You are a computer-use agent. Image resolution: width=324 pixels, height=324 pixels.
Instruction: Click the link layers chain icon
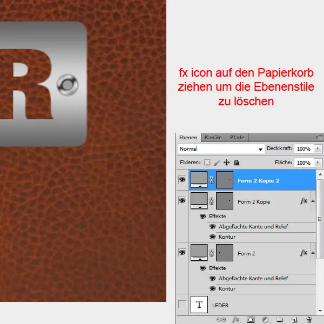coord(222,320)
